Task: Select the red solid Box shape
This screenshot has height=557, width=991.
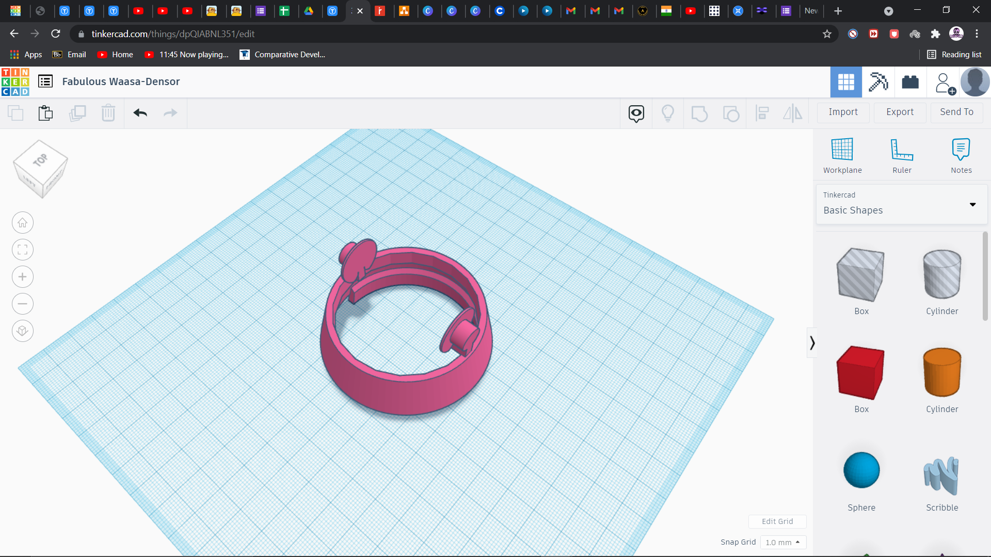Action: point(861,373)
